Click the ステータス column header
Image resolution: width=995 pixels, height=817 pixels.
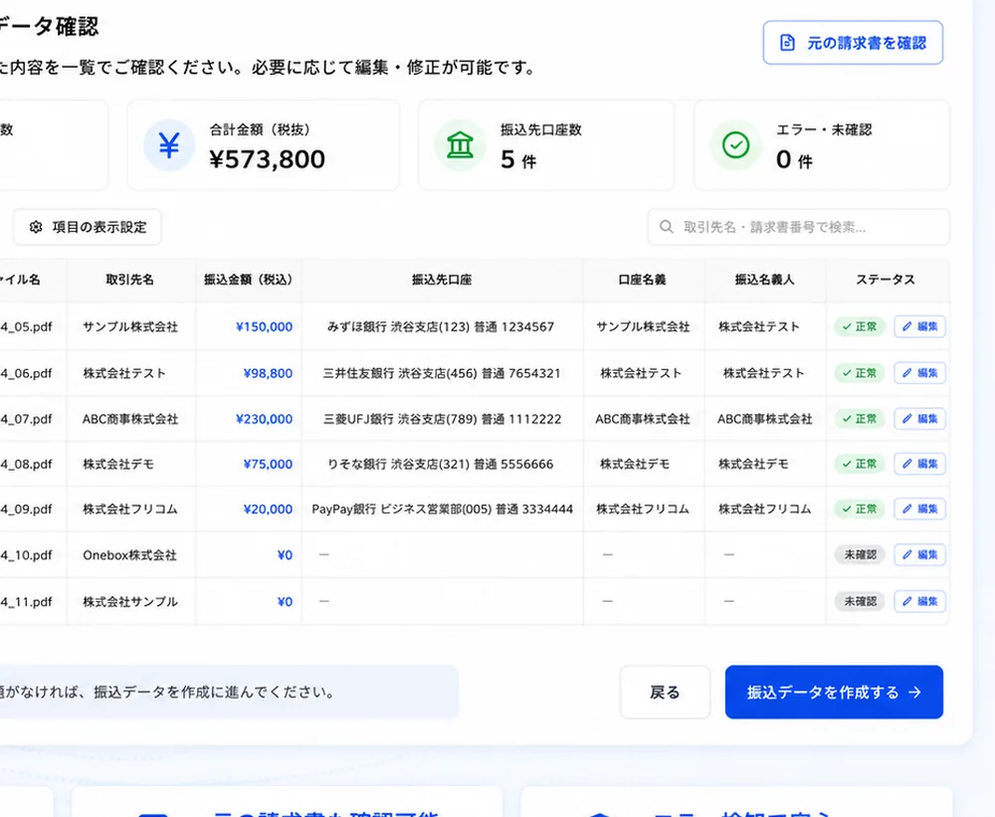click(886, 280)
